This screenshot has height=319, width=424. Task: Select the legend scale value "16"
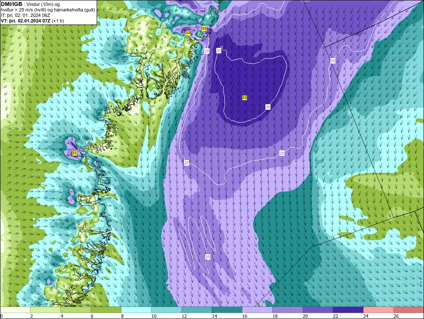(x=245, y=316)
